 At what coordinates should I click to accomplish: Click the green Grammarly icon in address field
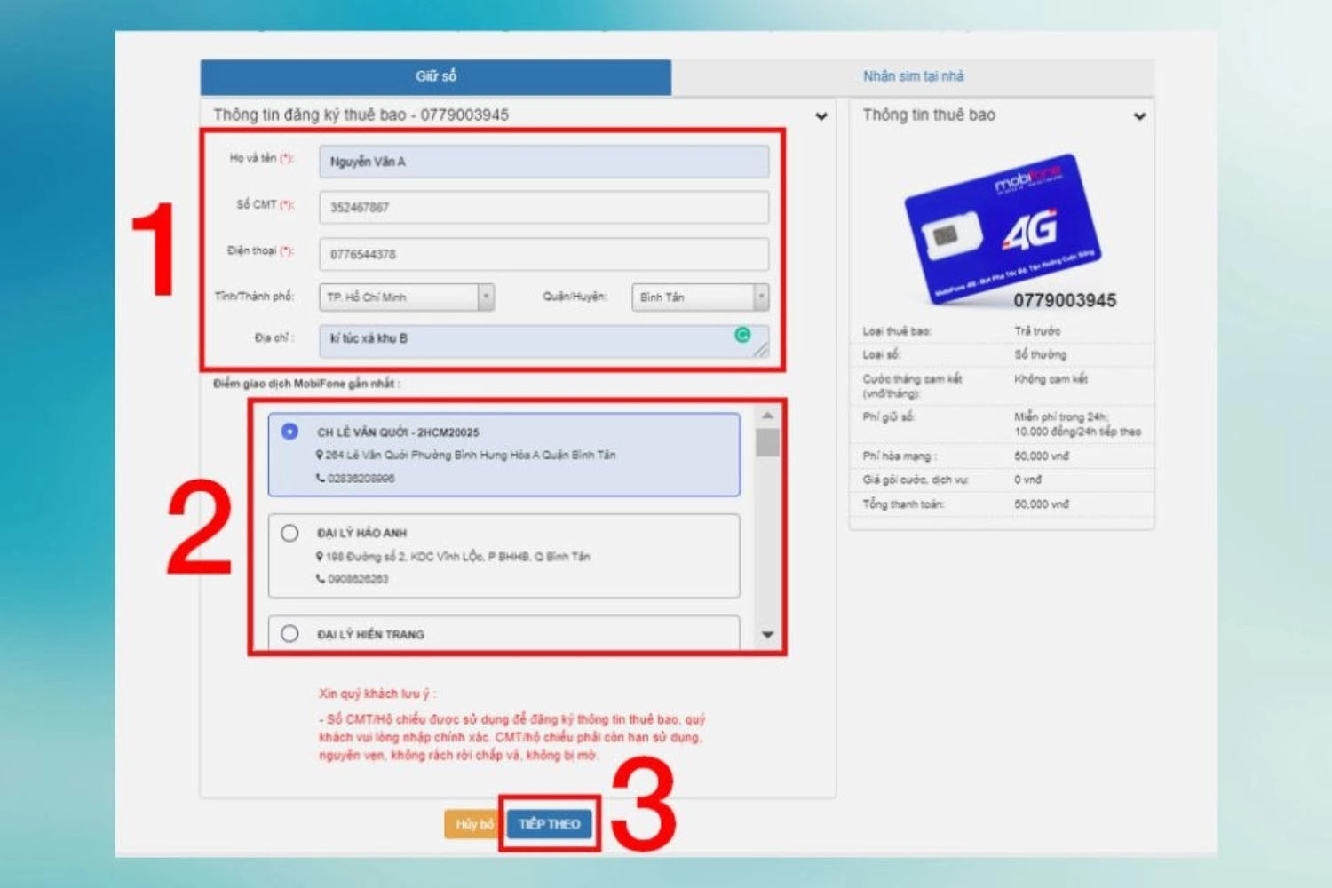tap(742, 335)
